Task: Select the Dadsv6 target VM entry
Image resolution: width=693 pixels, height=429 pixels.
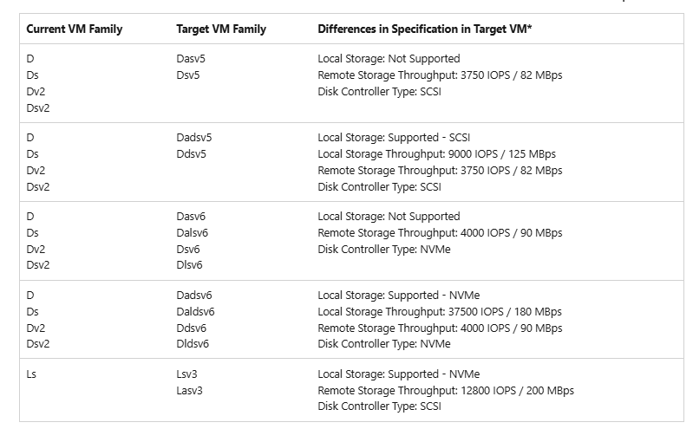Action: click(x=194, y=296)
